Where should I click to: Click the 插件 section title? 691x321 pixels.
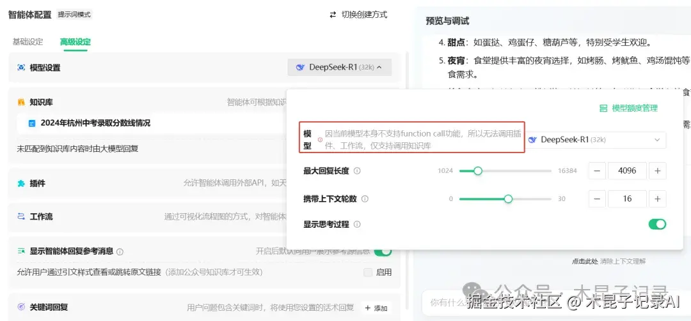pos(38,183)
